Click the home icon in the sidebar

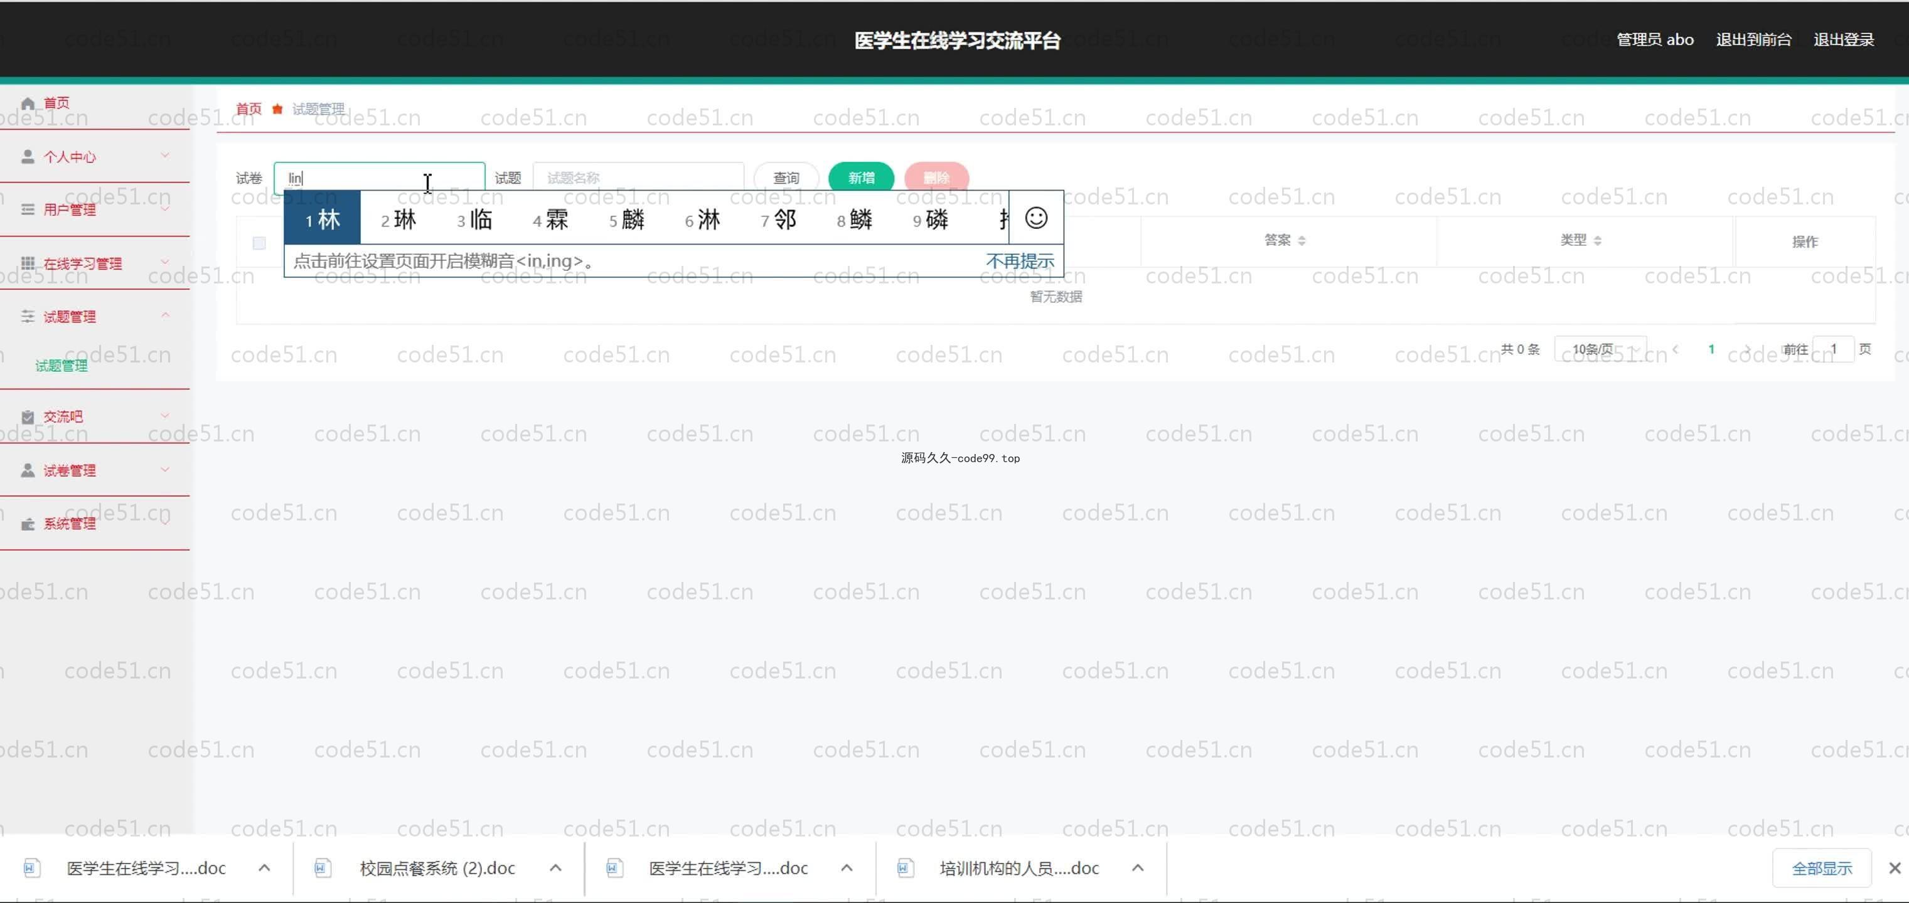pos(28,103)
